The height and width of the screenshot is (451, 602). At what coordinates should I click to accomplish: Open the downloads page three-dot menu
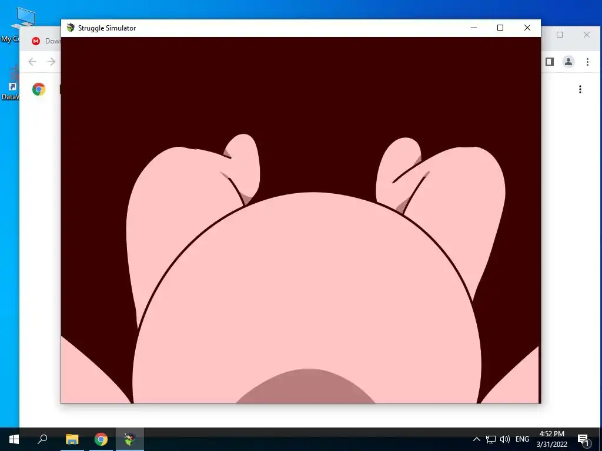[580, 89]
